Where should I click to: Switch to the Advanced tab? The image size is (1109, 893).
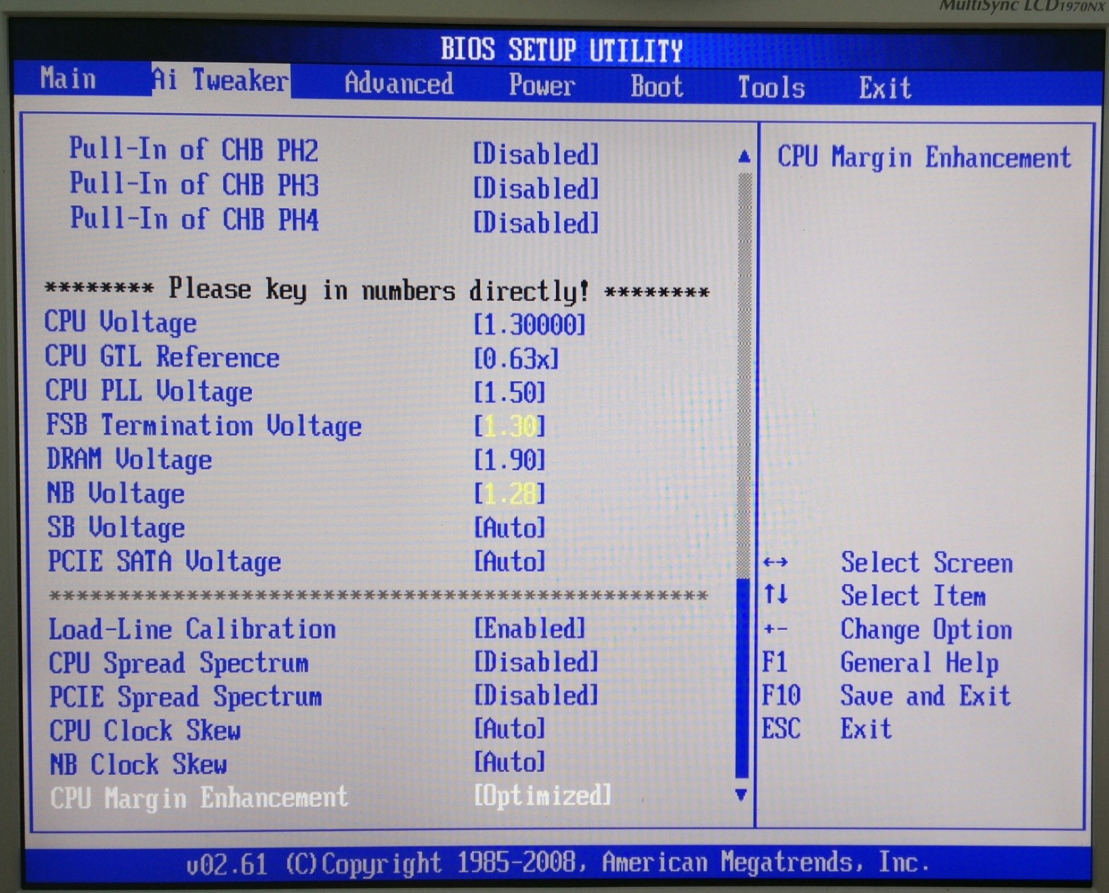click(x=399, y=83)
